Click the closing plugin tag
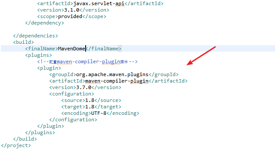 click(51, 126)
